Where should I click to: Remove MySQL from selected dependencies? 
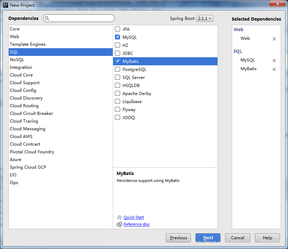[x=274, y=61]
